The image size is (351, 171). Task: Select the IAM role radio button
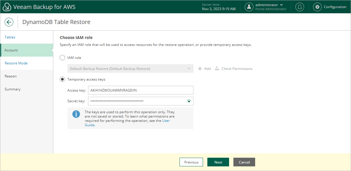pyautogui.click(x=62, y=58)
